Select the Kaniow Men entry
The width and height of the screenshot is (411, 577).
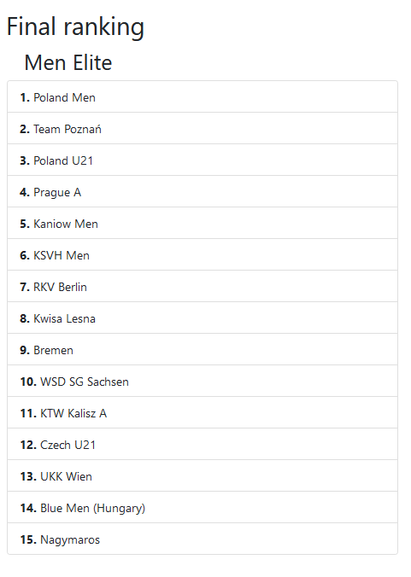coord(203,224)
